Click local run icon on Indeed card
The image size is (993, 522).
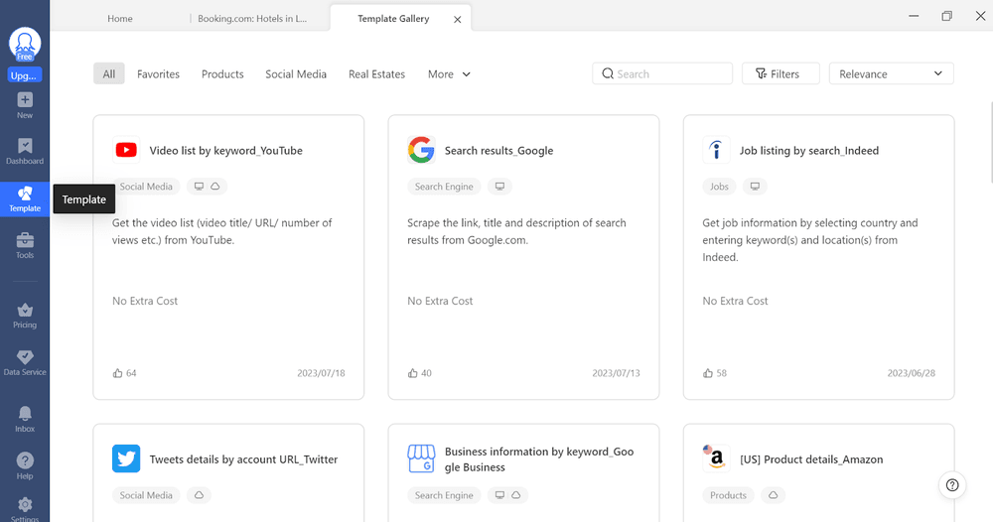click(755, 187)
